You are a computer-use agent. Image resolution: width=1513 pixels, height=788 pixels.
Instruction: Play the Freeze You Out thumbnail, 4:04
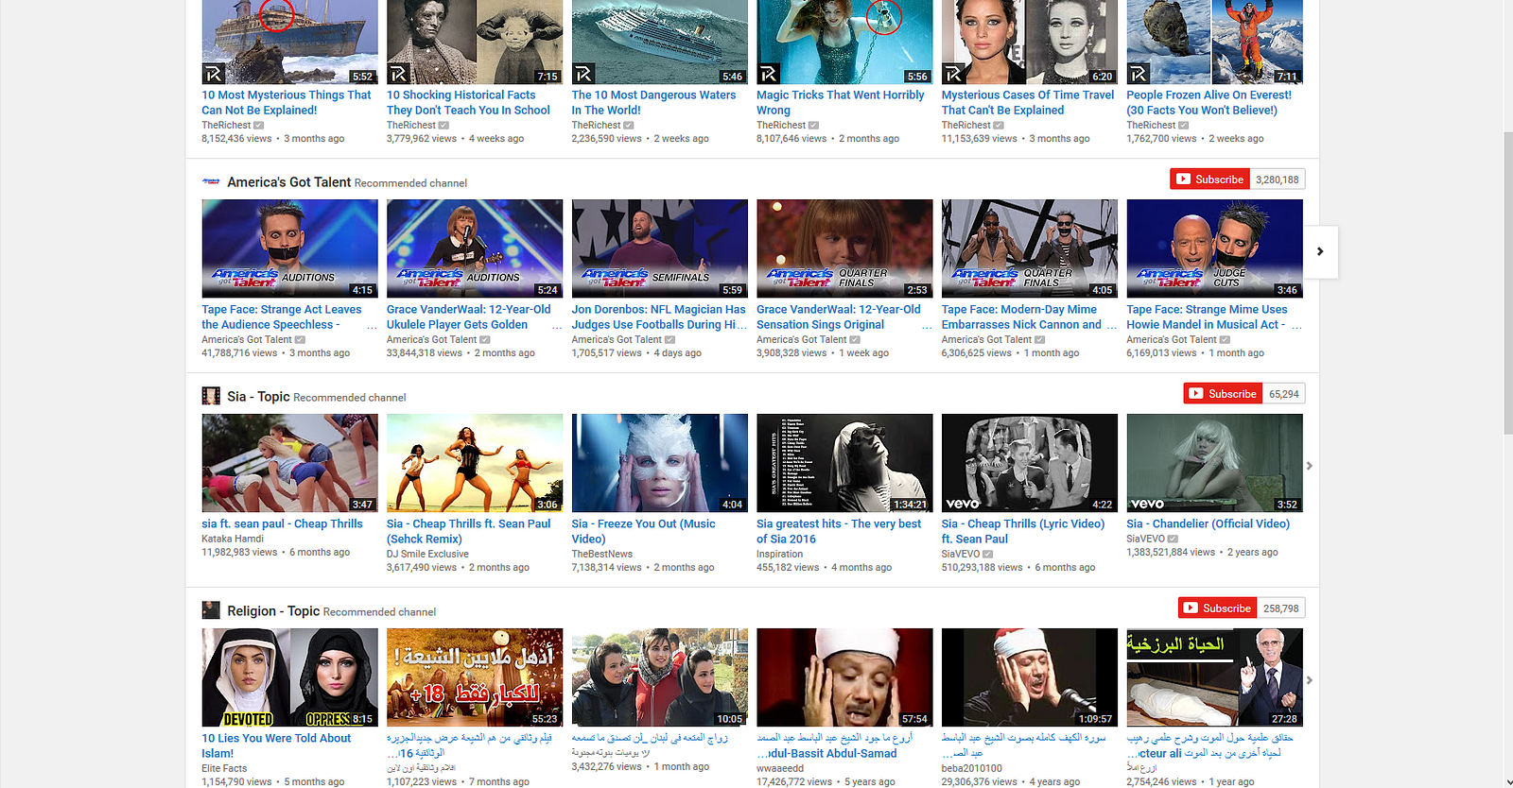(x=660, y=463)
